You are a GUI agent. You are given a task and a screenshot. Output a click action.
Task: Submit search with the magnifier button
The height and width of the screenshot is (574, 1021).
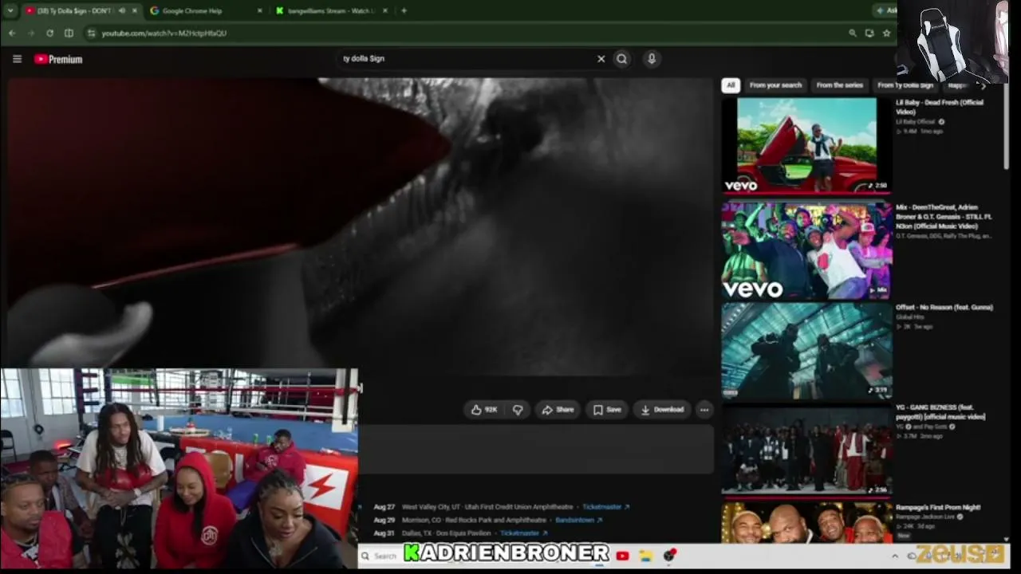[622, 59]
